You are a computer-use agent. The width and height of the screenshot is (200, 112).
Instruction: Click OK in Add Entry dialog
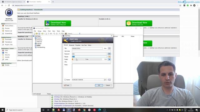pos(99,85)
